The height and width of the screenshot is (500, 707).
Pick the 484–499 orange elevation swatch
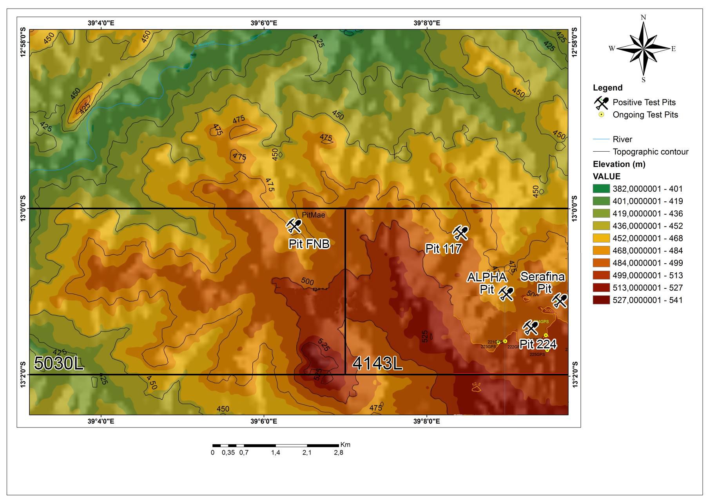(601, 263)
